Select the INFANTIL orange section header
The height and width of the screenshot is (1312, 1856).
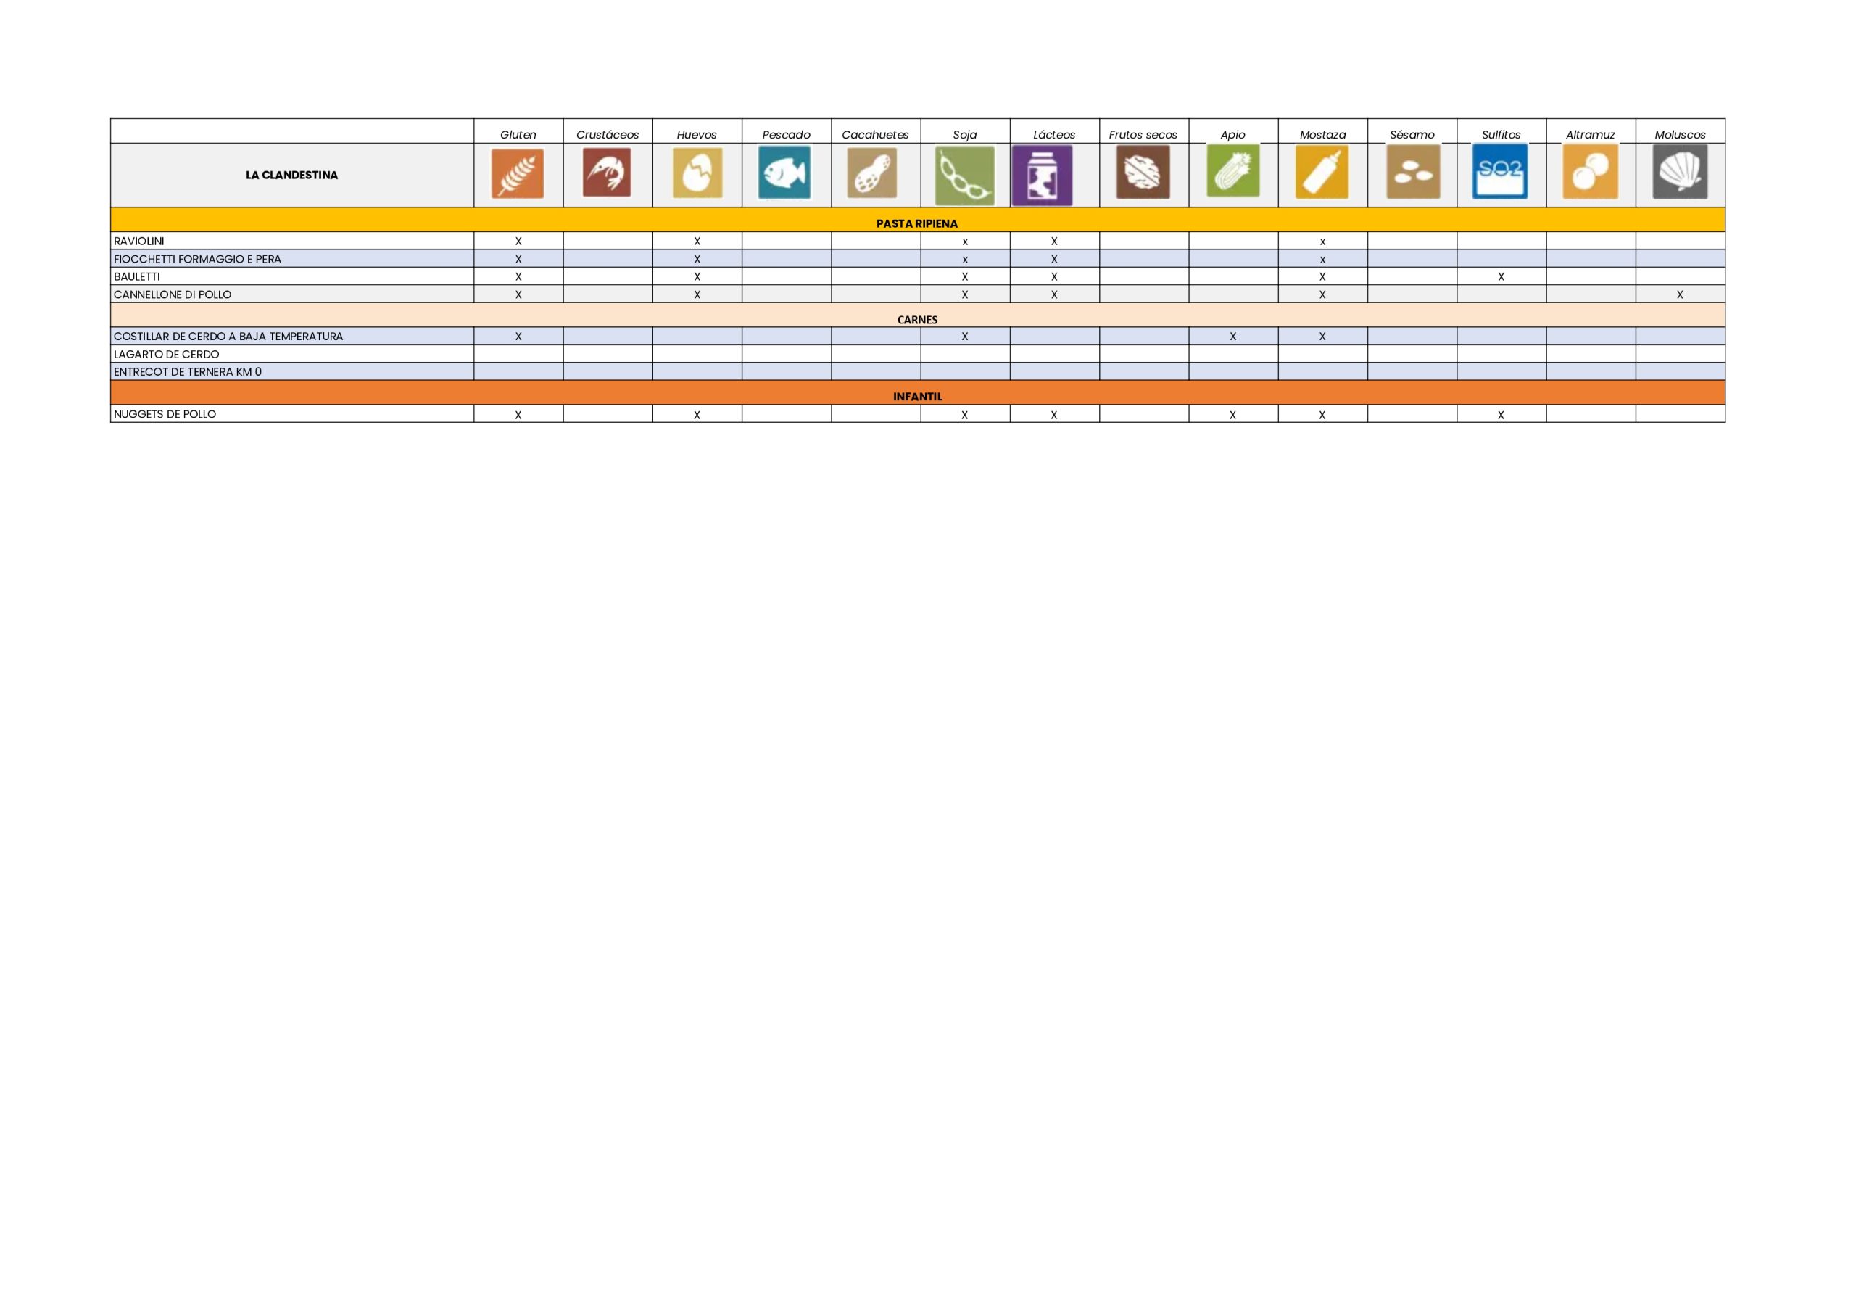coord(916,396)
